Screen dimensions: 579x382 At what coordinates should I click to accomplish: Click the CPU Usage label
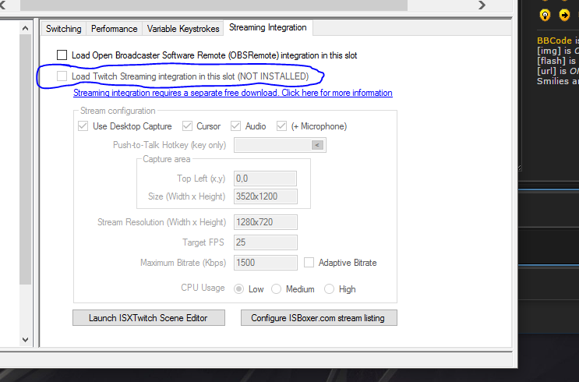(203, 288)
